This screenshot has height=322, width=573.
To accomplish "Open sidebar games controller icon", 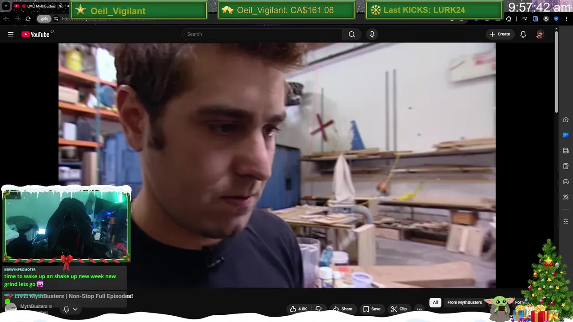I will (x=566, y=182).
